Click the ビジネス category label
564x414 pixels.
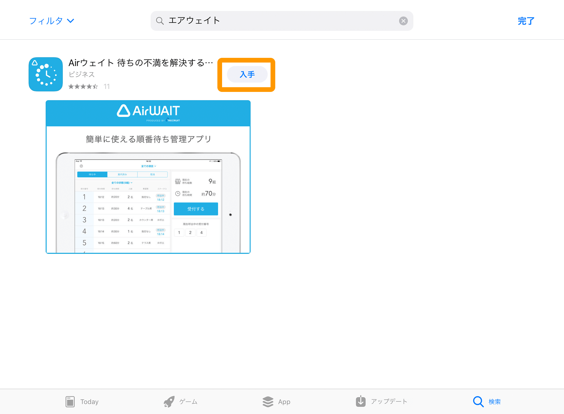point(82,75)
